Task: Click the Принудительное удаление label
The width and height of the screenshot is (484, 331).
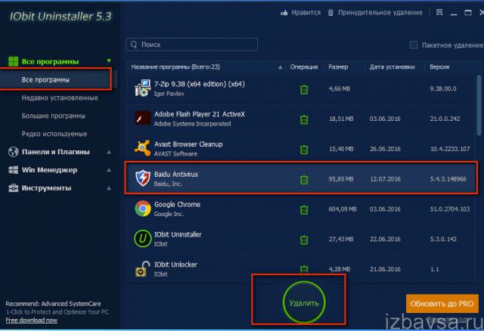Action: point(380,13)
